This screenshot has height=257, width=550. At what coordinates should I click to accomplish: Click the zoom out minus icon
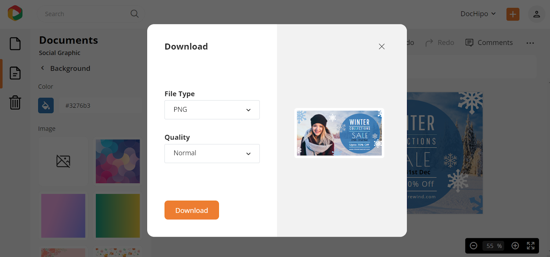tap(474, 246)
